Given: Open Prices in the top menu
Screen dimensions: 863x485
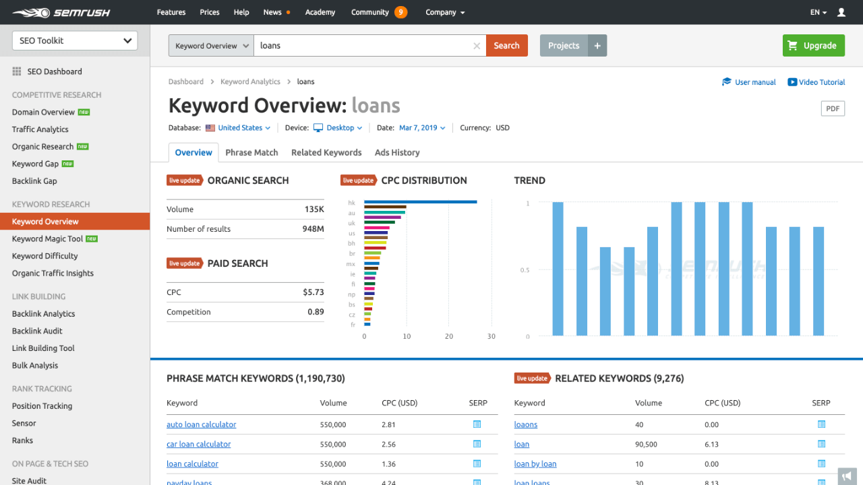Looking at the screenshot, I should [x=210, y=12].
